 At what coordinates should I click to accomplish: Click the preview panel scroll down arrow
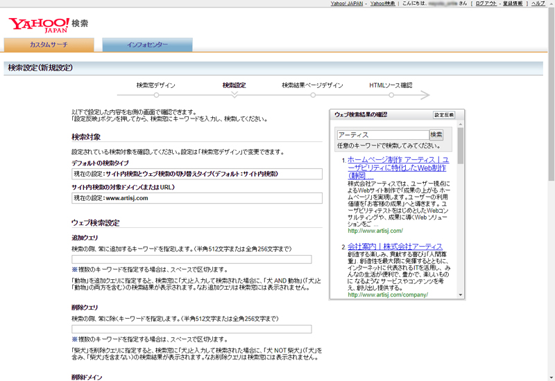click(x=461, y=295)
